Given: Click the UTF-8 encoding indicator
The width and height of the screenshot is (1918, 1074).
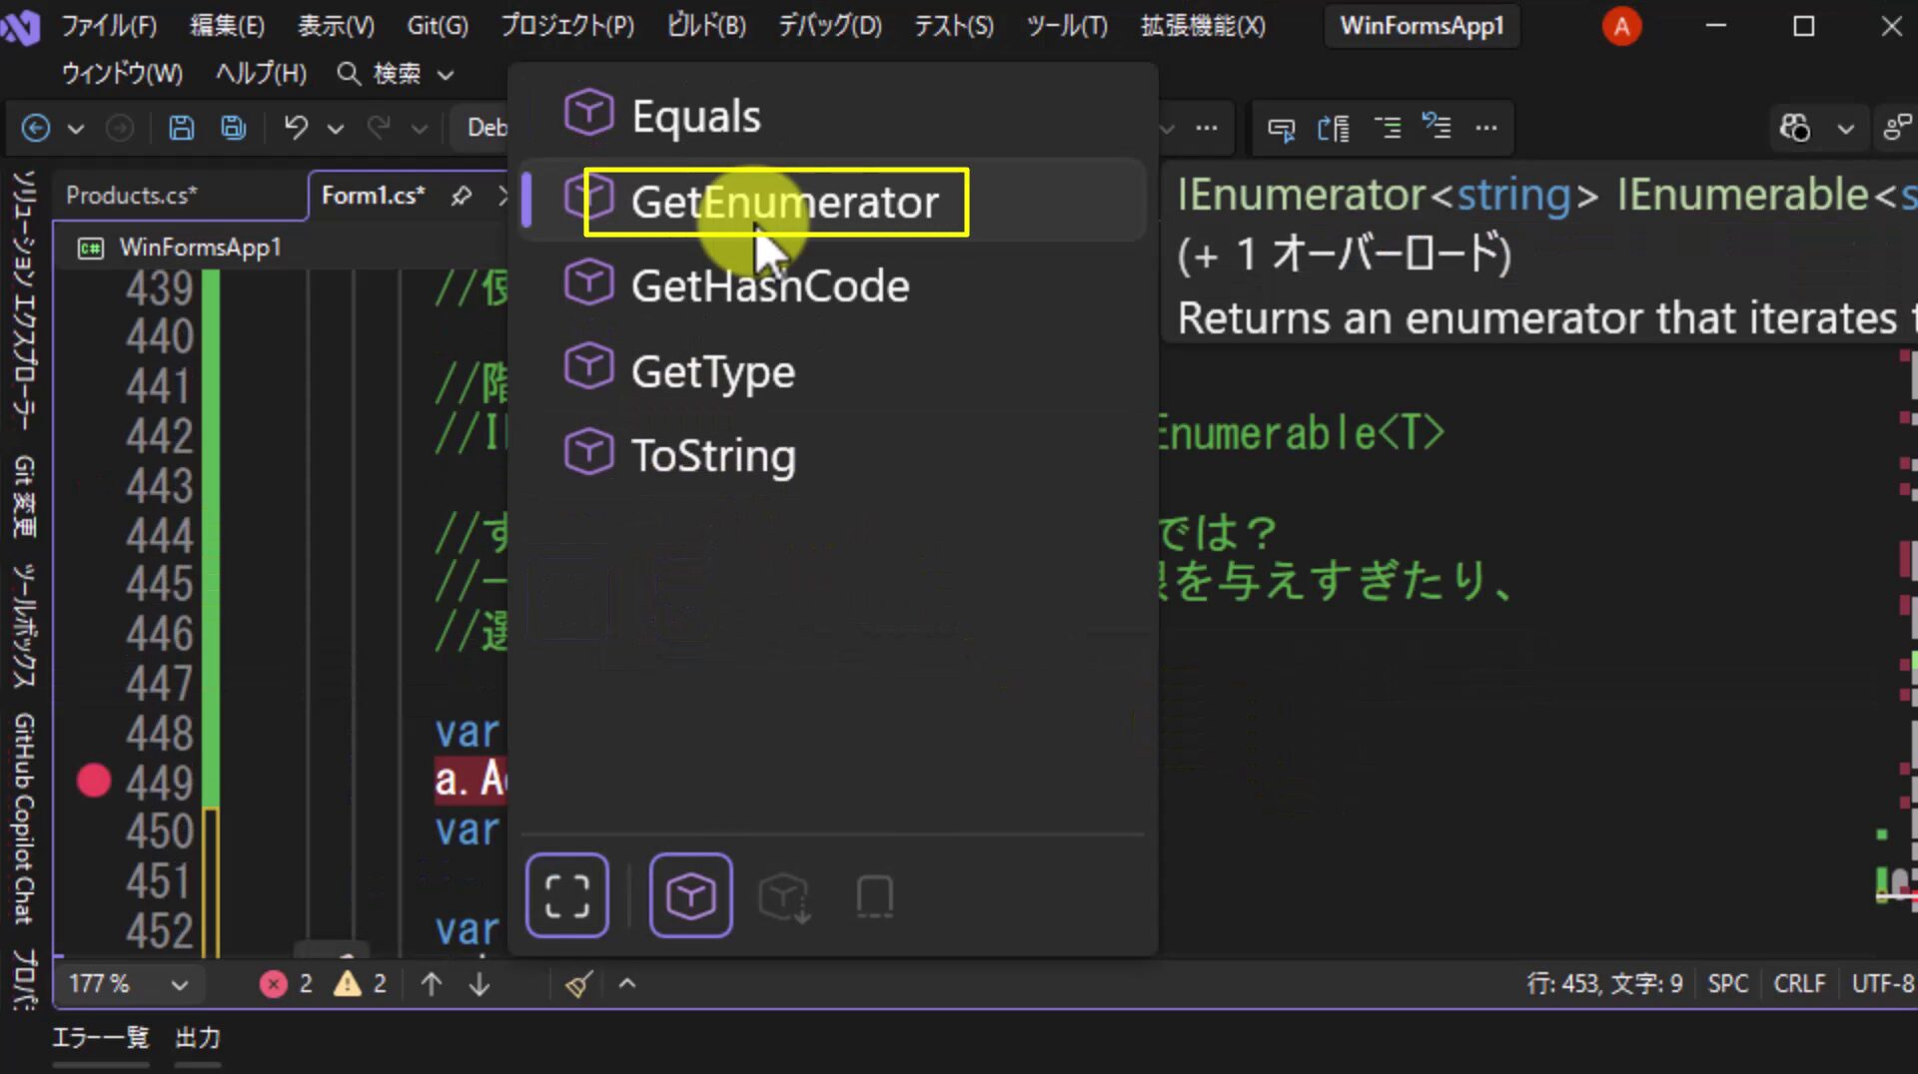Looking at the screenshot, I should click(x=1883, y=984).
